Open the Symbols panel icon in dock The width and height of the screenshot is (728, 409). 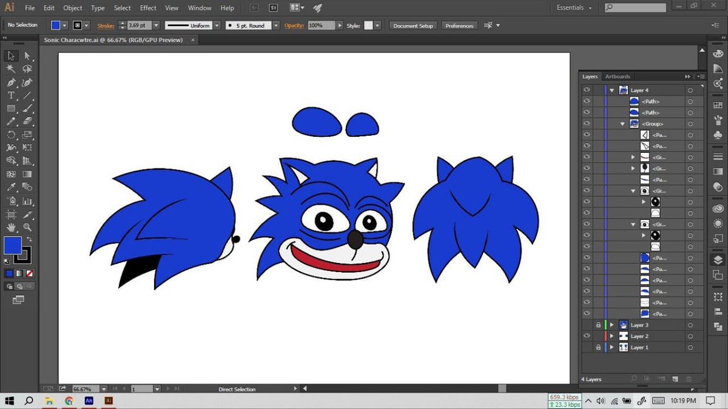click(x=718, y=136)
